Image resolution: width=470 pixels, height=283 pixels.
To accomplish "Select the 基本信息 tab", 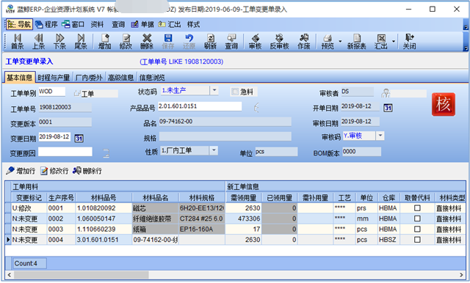I will point(20,78).
